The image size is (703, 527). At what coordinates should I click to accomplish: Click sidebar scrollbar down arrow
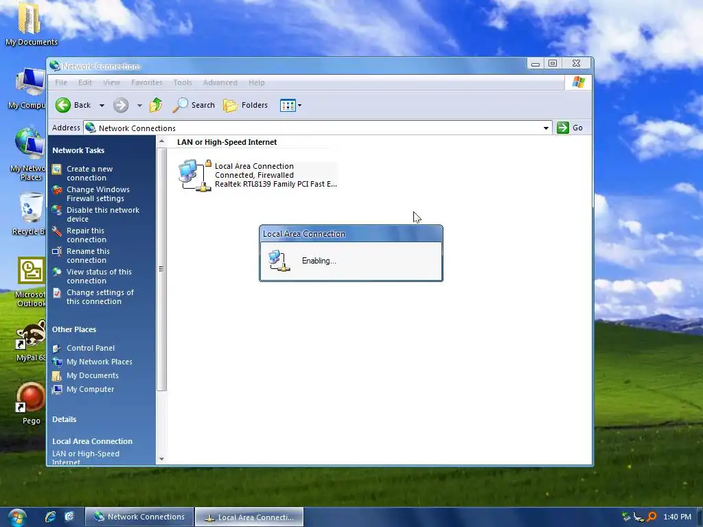tap(161, 459)
